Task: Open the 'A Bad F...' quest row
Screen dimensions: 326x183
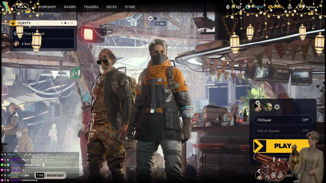Action: [x=43, y=43]
